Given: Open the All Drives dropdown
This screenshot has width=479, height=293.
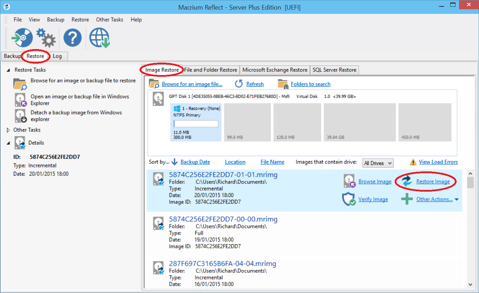Looking at the screenshot, I should [378, 163].
